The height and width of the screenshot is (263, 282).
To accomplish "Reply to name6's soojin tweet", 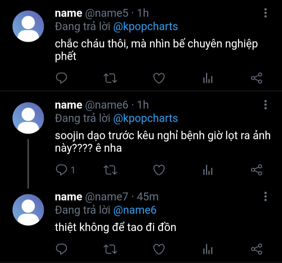I will pyautogui.click(x=62, y=170).
